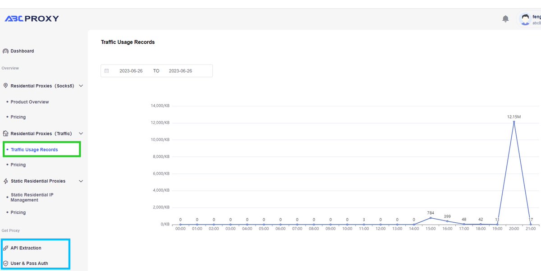This screenshot has height=271, width=541.
Task: Select the API Extraction icon
Action: pos(5,248)
